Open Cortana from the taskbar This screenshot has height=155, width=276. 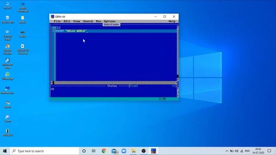(x=84, y=151)
